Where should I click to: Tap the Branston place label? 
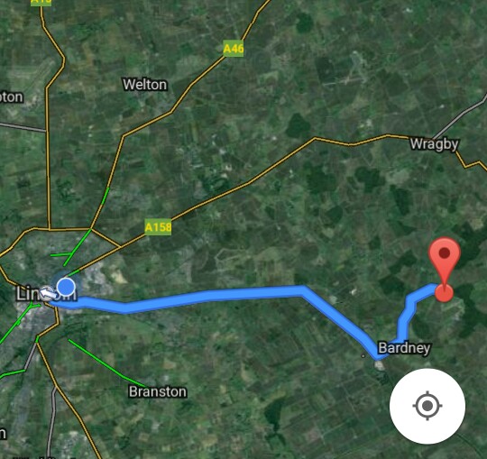[158, 392]
